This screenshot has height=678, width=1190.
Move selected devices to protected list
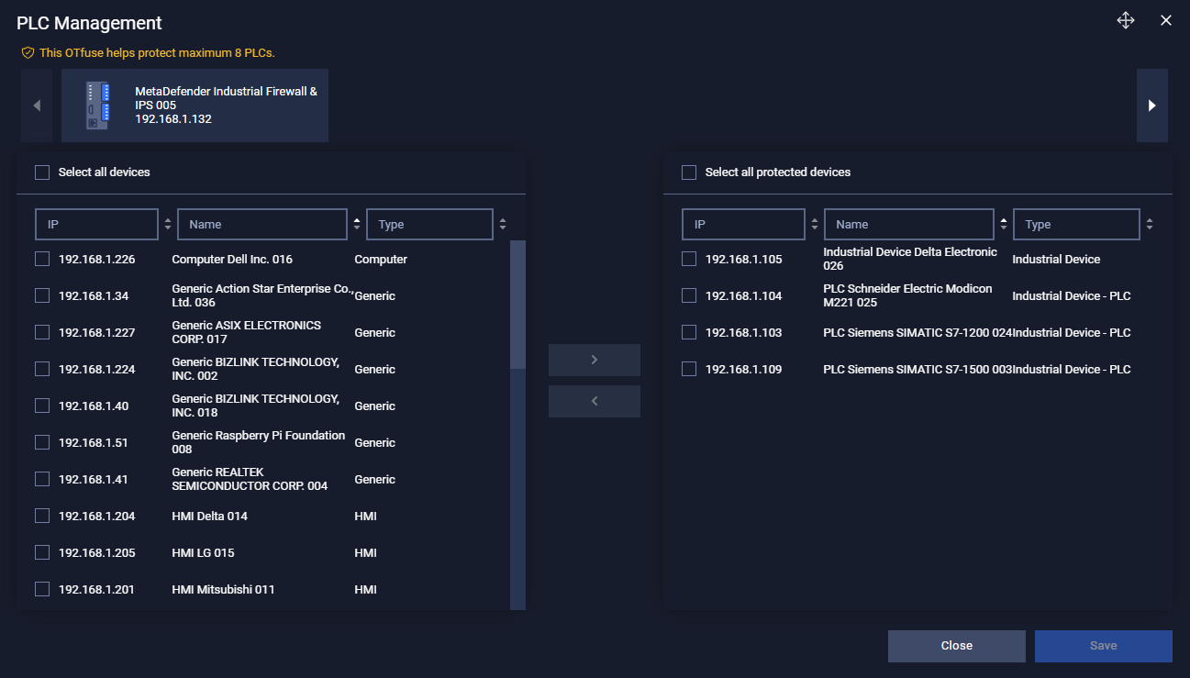tap(595, 360)
